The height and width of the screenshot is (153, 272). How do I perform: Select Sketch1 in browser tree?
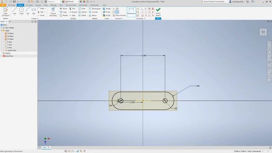7,53
